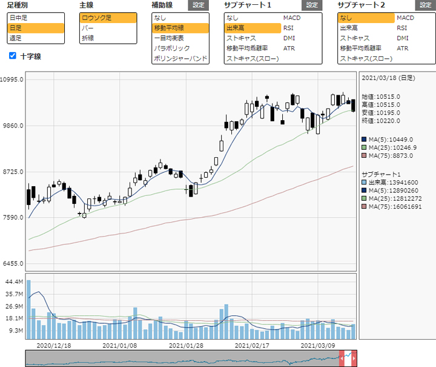Click the 2021/03/18 (日足) date header
Screen dimensions: 436x367
click(388, 78)
